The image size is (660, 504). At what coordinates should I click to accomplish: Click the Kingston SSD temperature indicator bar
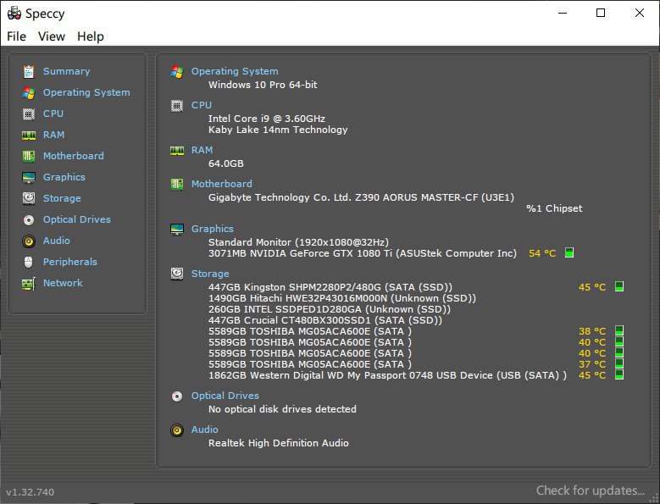tap(619, 287)
